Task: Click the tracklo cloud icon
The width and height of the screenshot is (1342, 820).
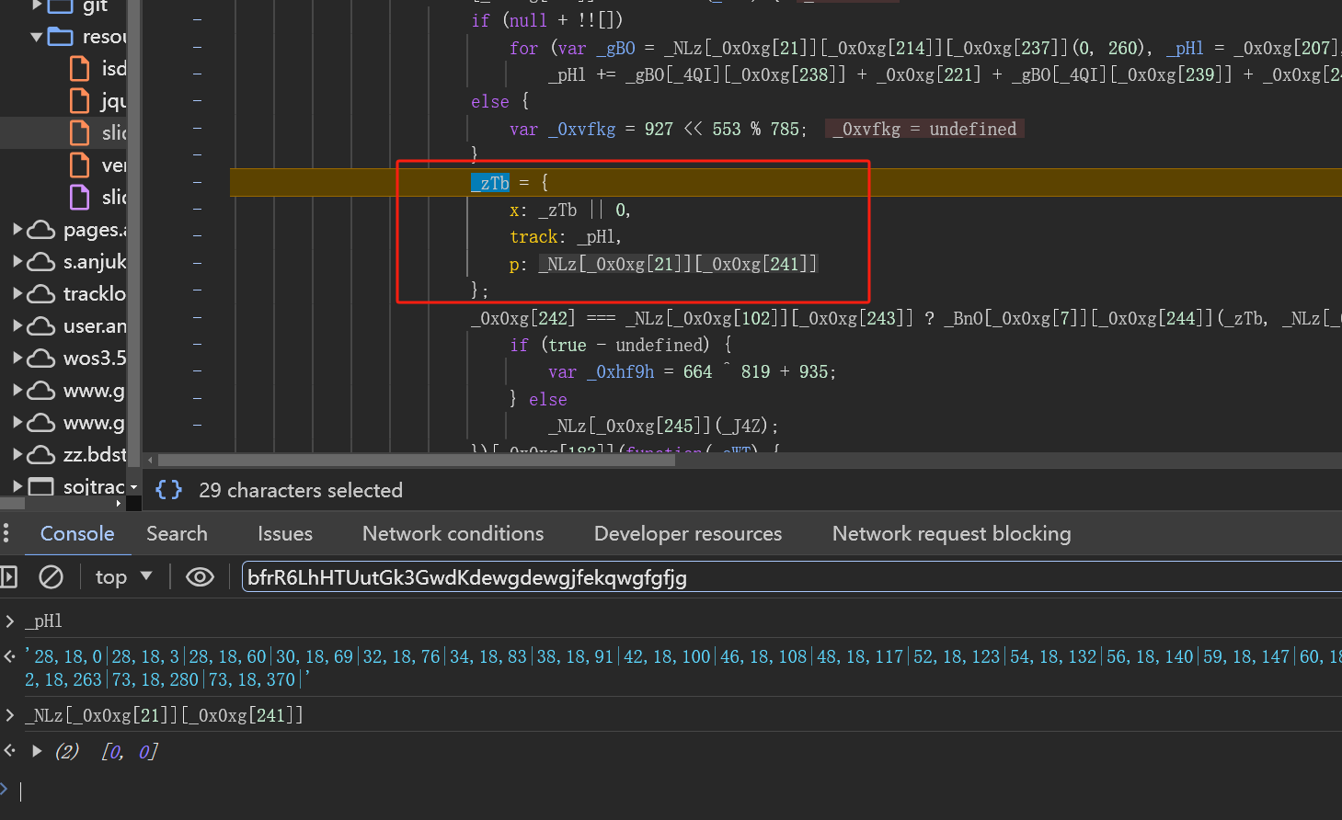Action: [x=41, y=293]
